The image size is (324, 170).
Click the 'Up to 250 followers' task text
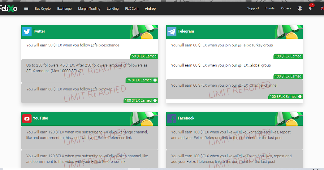tap(87, 68)
